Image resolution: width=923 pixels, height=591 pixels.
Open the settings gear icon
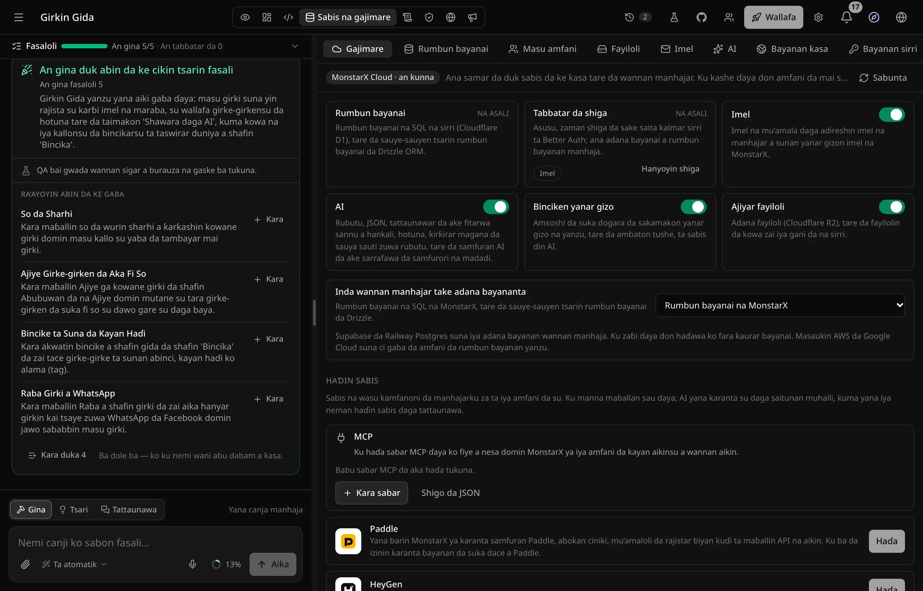(818, 17)
